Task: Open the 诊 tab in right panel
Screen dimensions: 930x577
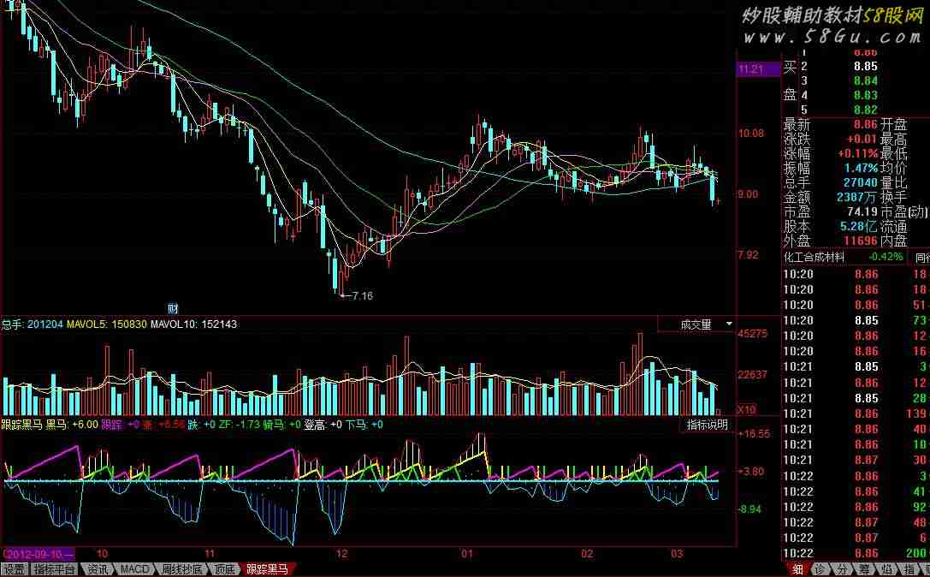Action: (x=820, y=569)
